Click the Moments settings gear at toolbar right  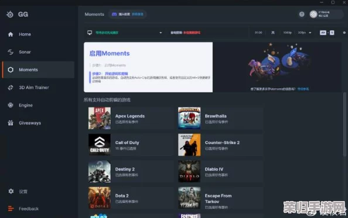click(344, 33)
